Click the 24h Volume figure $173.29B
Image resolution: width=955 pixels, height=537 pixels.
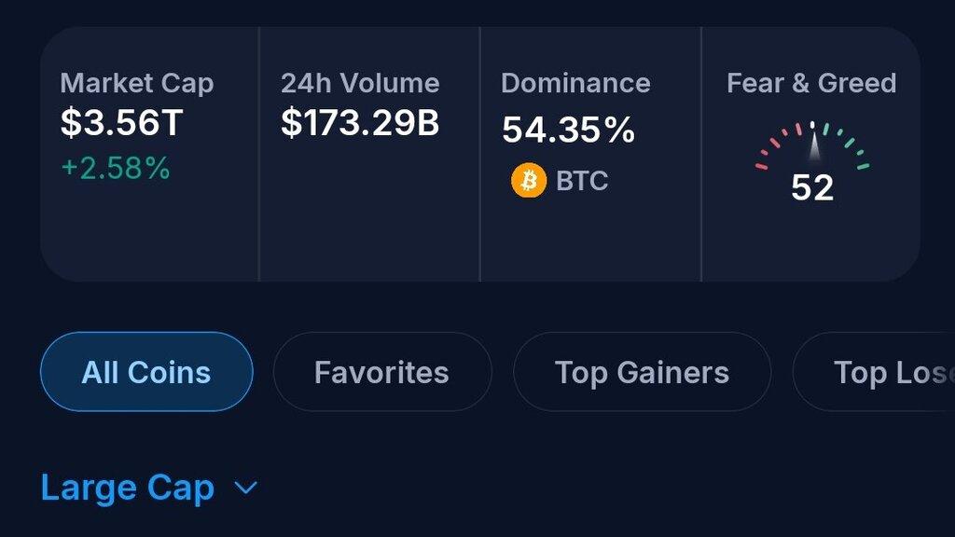[x=360, y=122]
